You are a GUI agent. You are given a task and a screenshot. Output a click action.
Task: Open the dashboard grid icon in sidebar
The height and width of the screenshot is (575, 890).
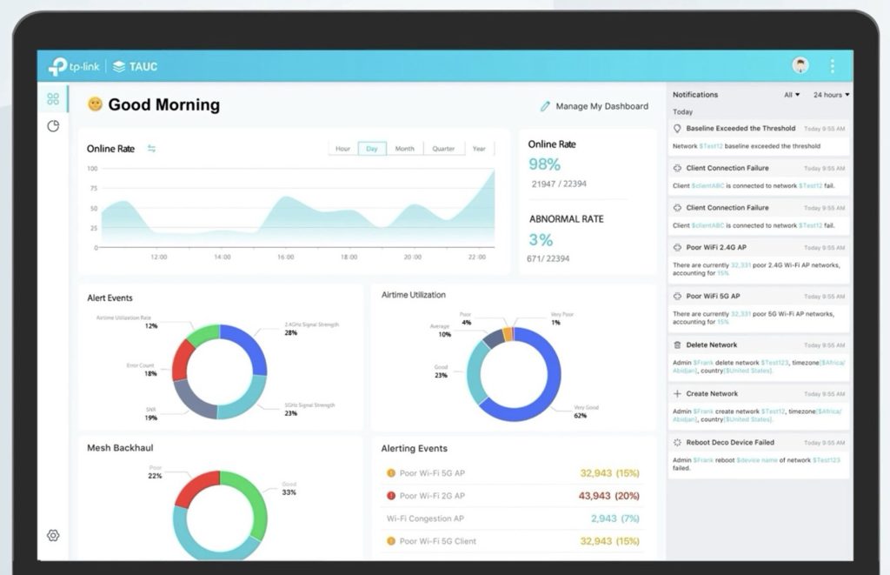pyautogui.click(x=53, y=99)
